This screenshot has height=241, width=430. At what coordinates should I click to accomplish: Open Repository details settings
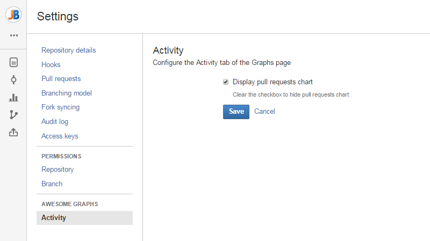tap(68, 50)
